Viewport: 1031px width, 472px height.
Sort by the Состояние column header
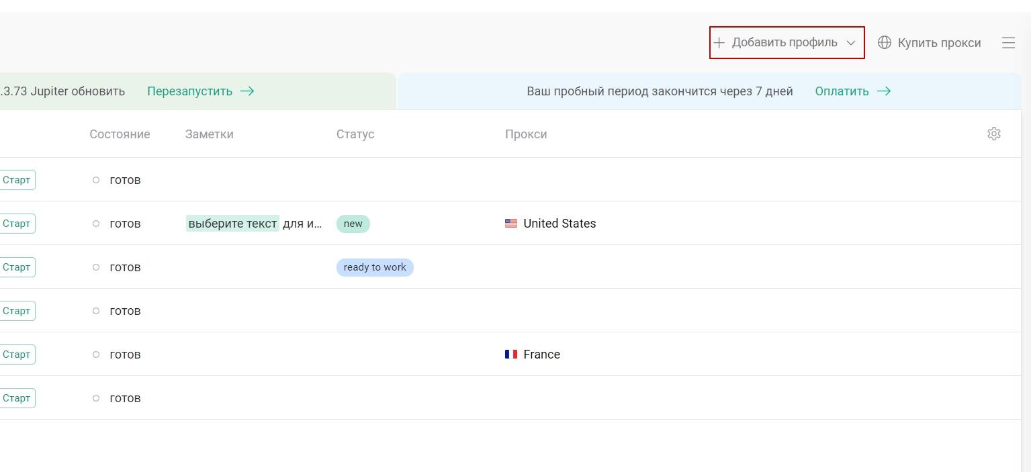click(x=120, y=134)
